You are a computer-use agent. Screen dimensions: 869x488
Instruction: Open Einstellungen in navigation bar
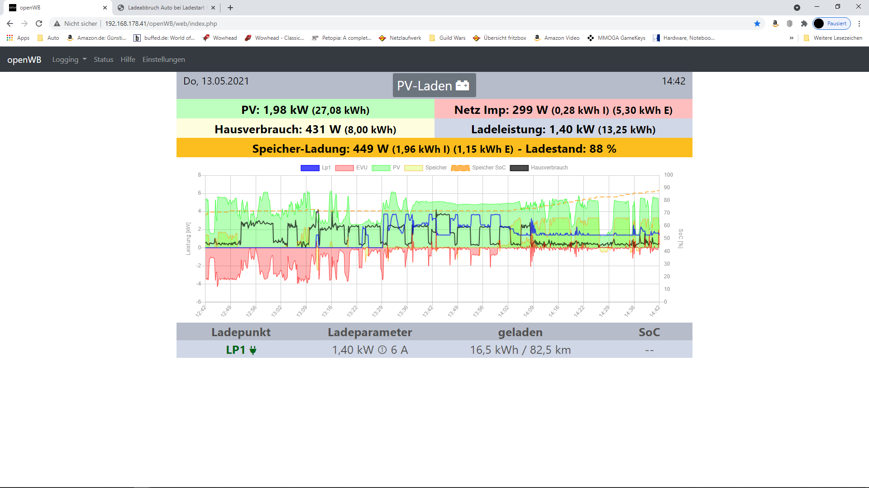[x=163, y=60]
